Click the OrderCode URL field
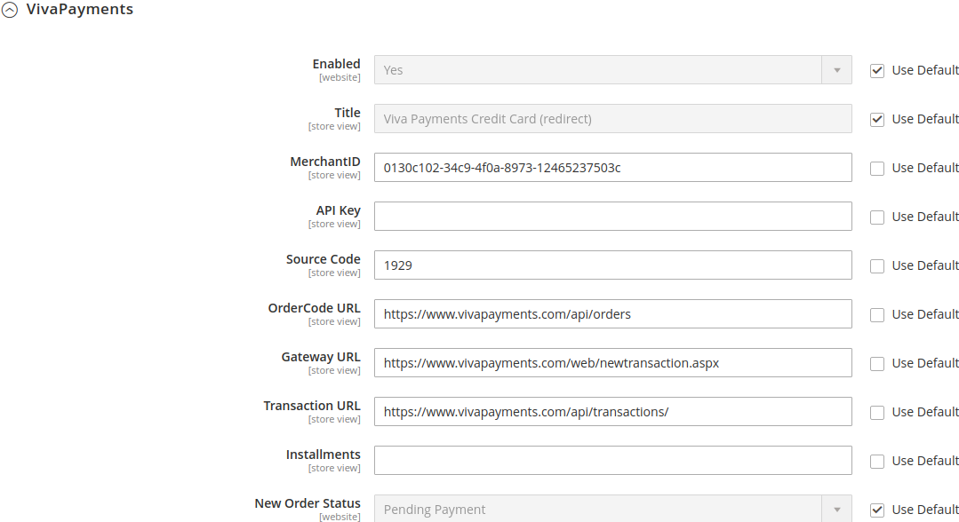Screen dimensions: 959x522 pos(613,314)
